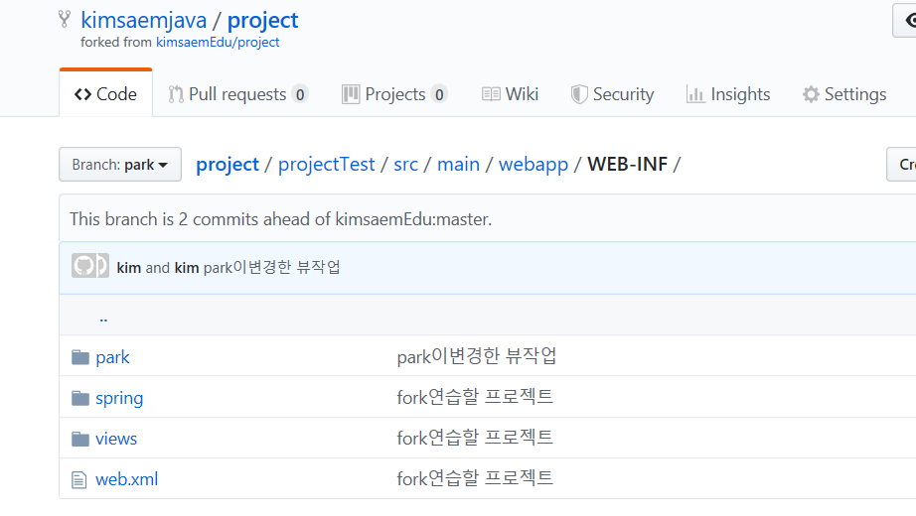This screenshot has height=516, width=916.
Task: Click the Create new file button
Action: pos(901,165)
